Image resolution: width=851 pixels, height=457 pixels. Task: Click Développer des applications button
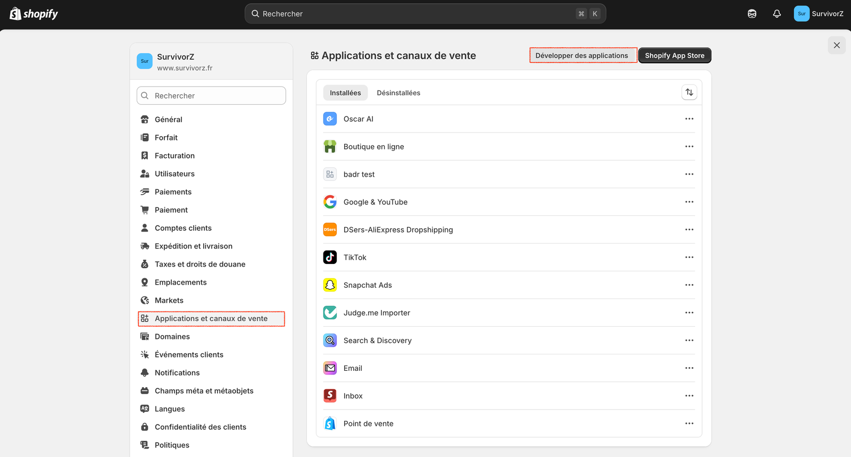(x=581, y=56)
